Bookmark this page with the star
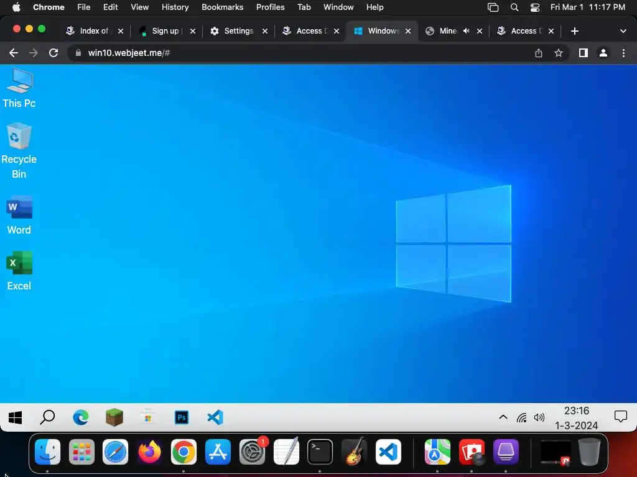 (x=559, y=53)
